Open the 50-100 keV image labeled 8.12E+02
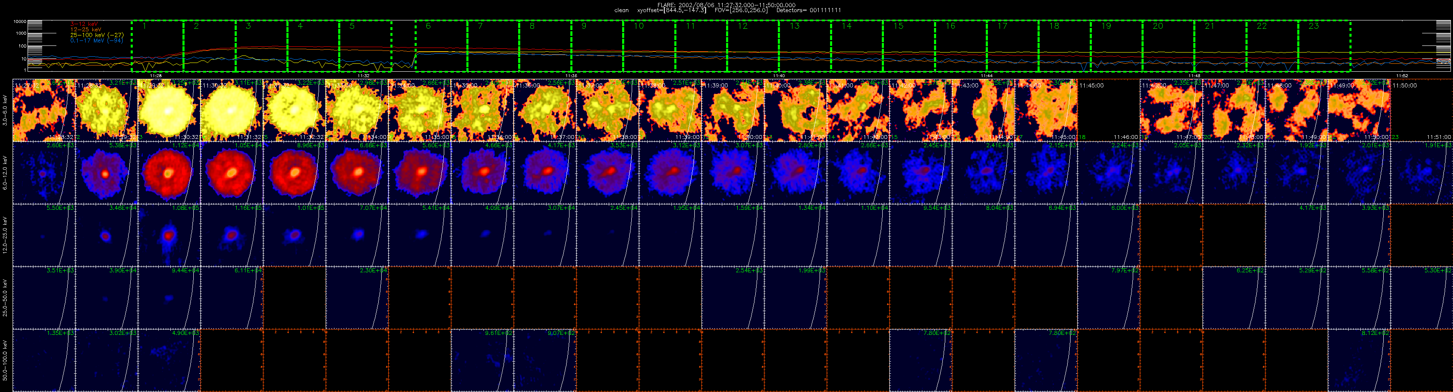Screen dimensions: 1453x392 (1359, 360)
